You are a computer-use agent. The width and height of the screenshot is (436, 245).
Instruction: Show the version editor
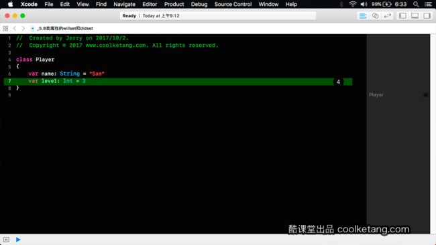pos(387,16)
